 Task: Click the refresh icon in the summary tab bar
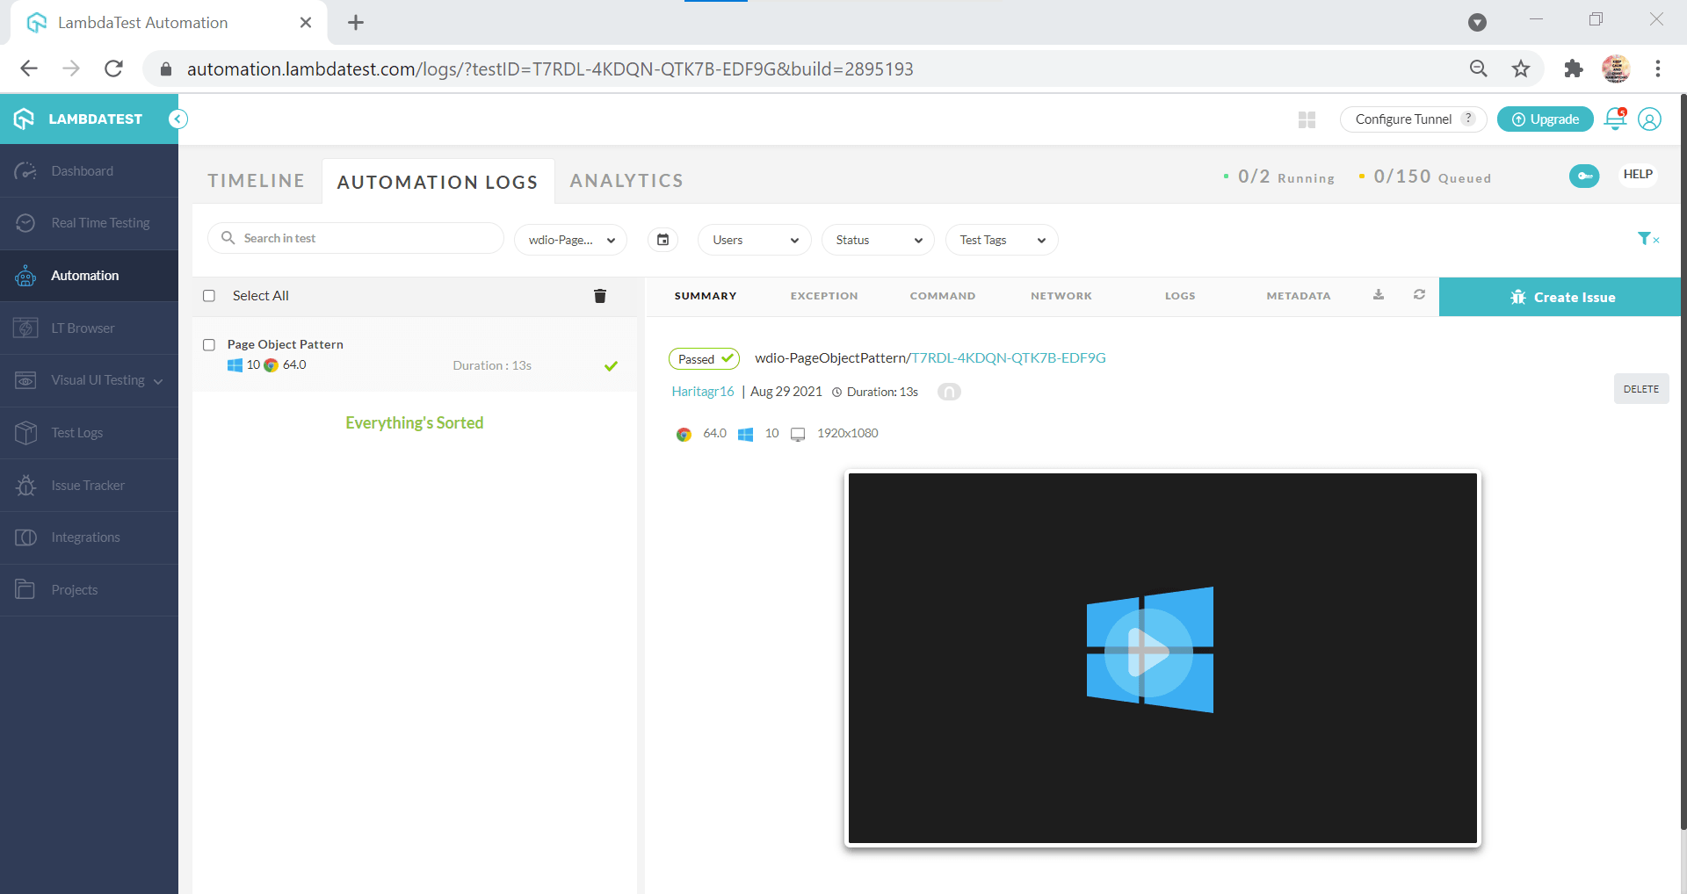[x=1419, y=295]
